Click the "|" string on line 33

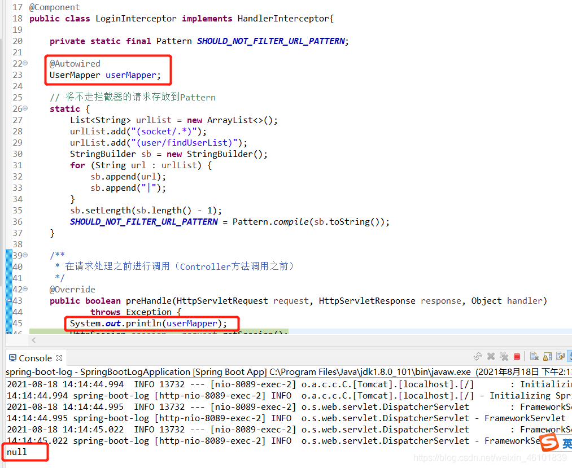point(149,188)
